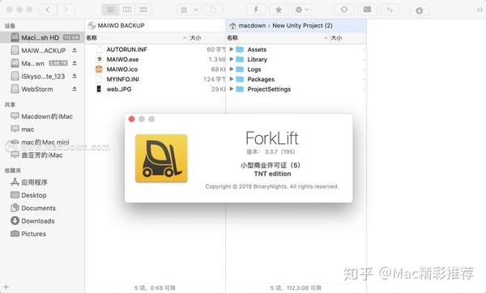The width and height of the screenshot is (486, 293).
Task: Open Downloads favorite in sidebar
Action: 32,221
